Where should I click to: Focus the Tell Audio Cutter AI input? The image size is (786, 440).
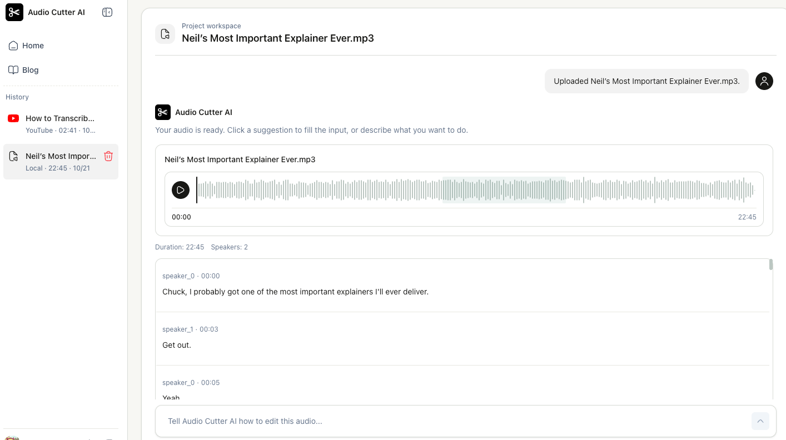tap(456, 421)
